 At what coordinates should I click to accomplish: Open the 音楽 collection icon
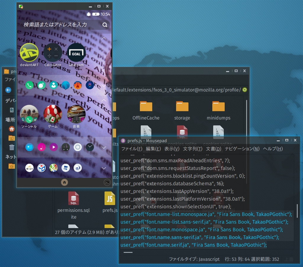pos(76,114)
